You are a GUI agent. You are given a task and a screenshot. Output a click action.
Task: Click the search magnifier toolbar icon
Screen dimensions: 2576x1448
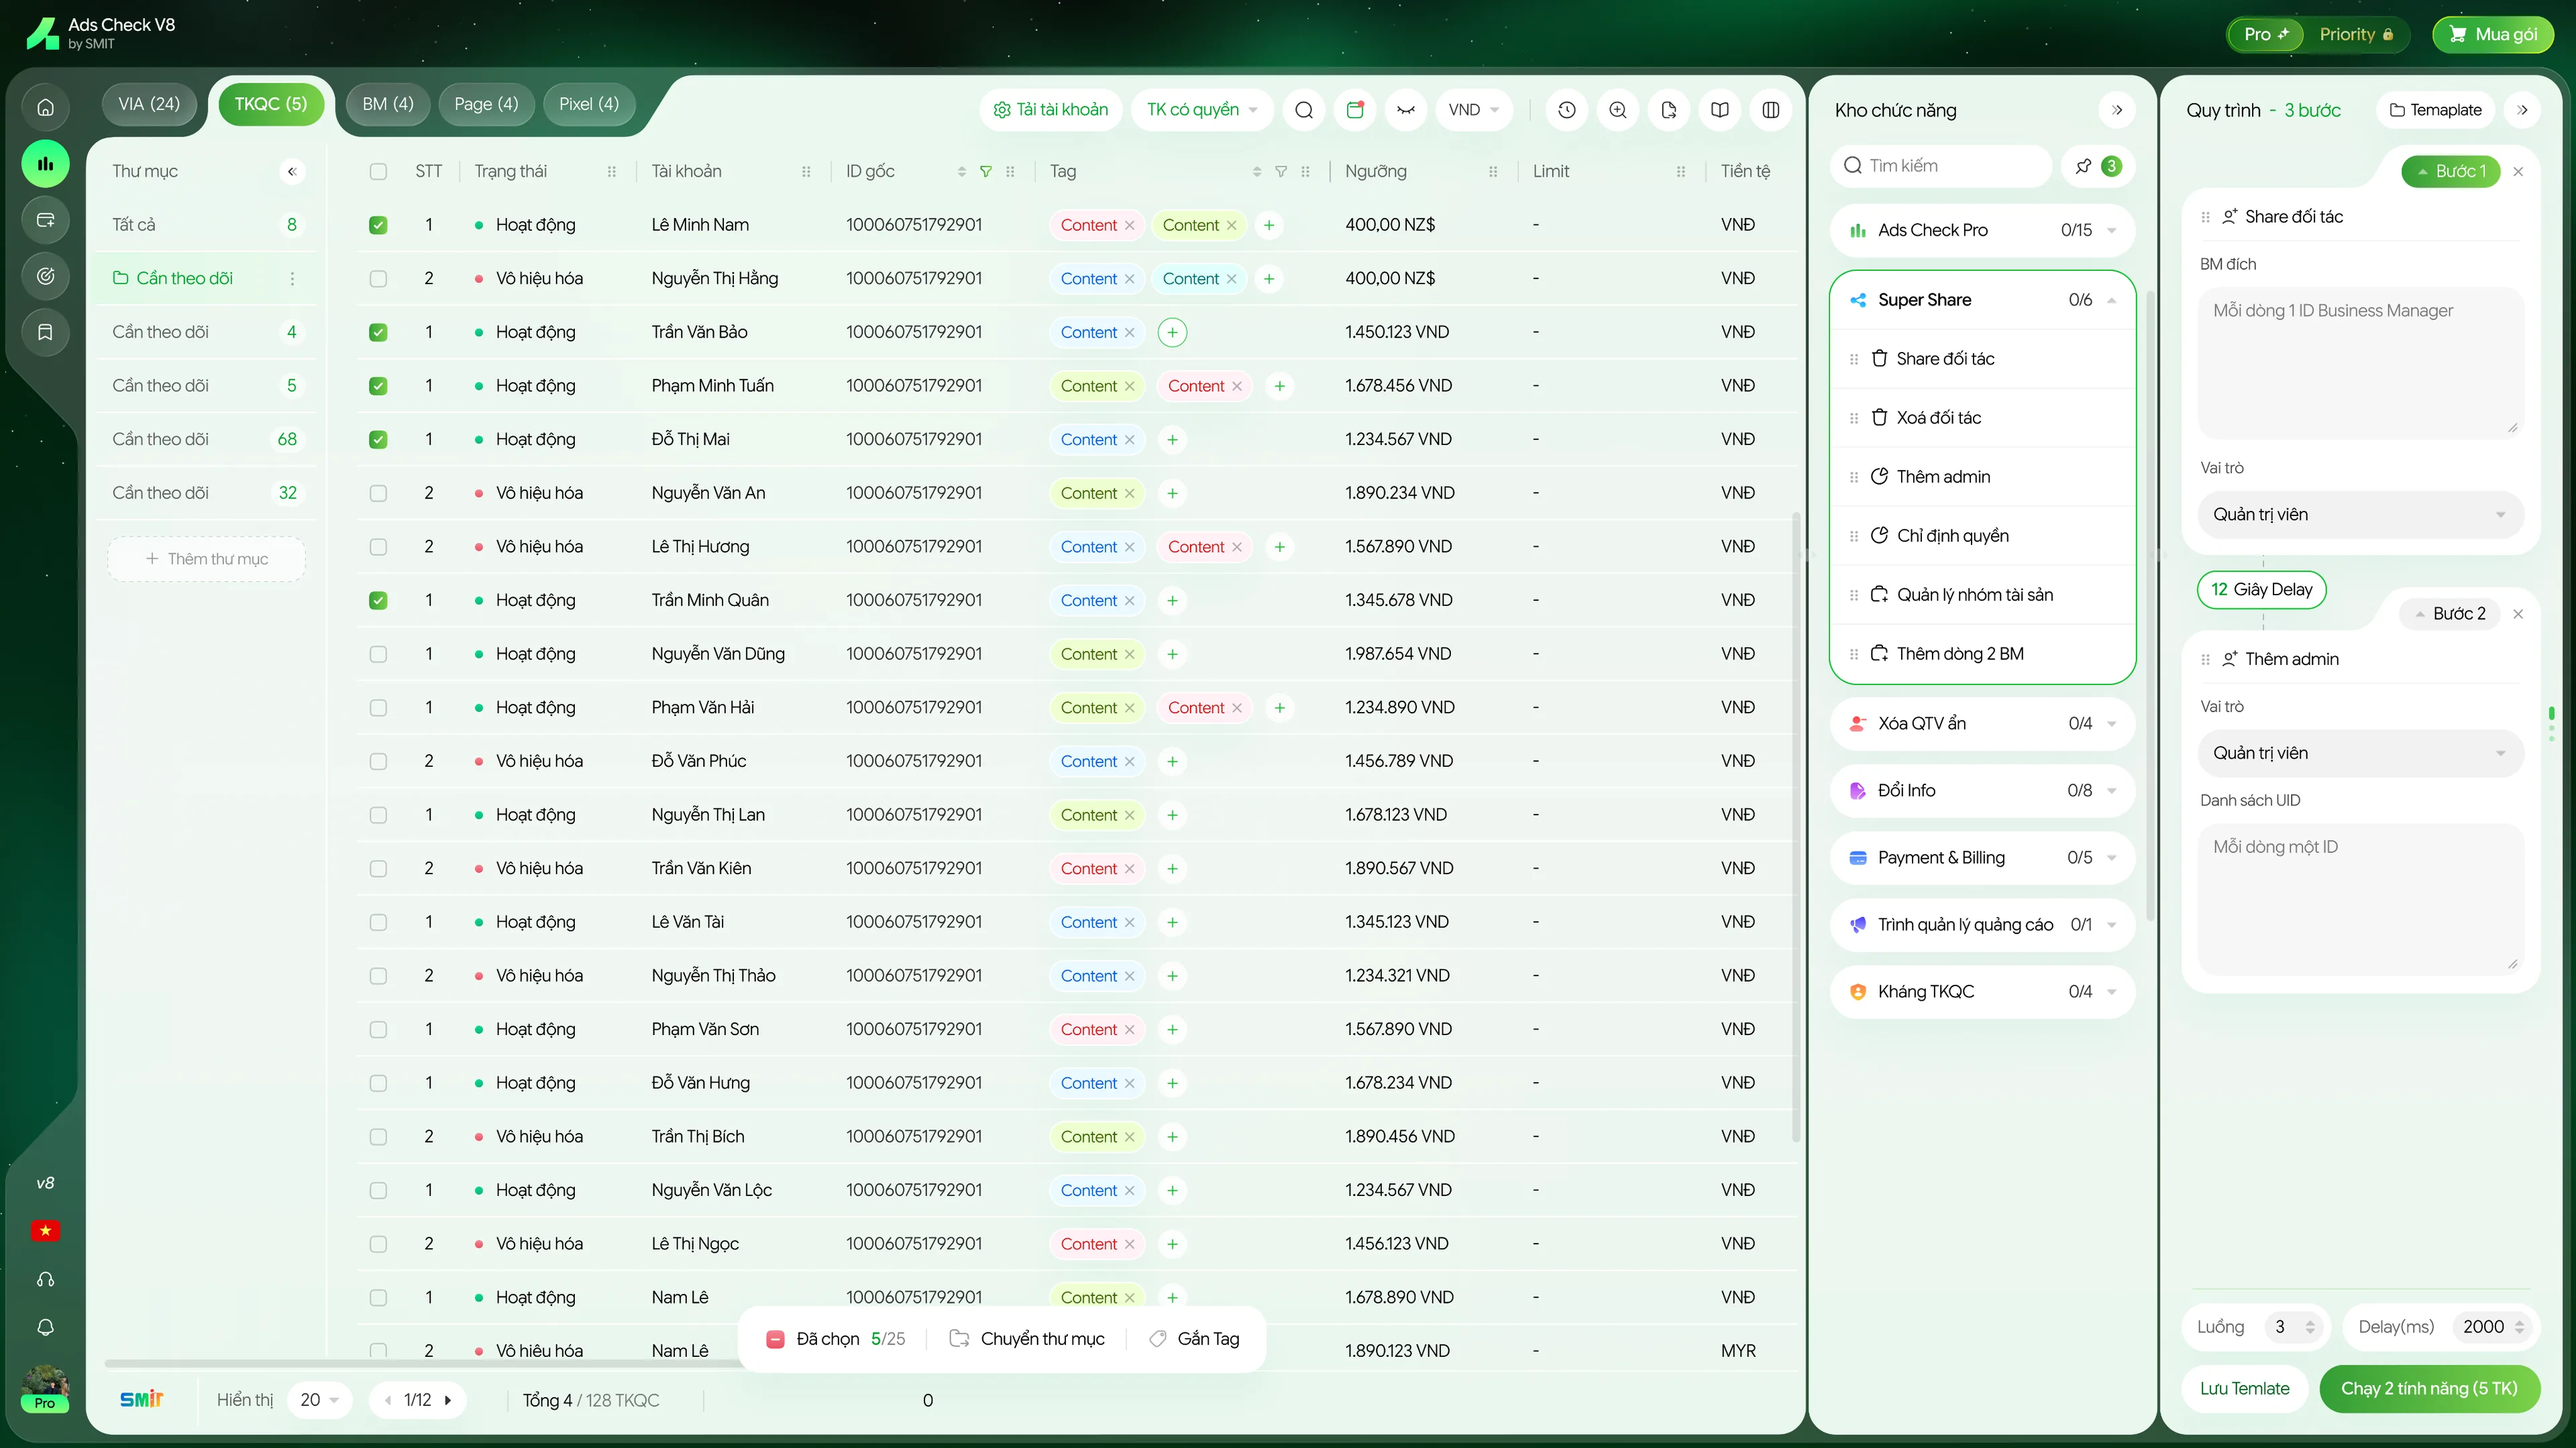[1304, 110]
